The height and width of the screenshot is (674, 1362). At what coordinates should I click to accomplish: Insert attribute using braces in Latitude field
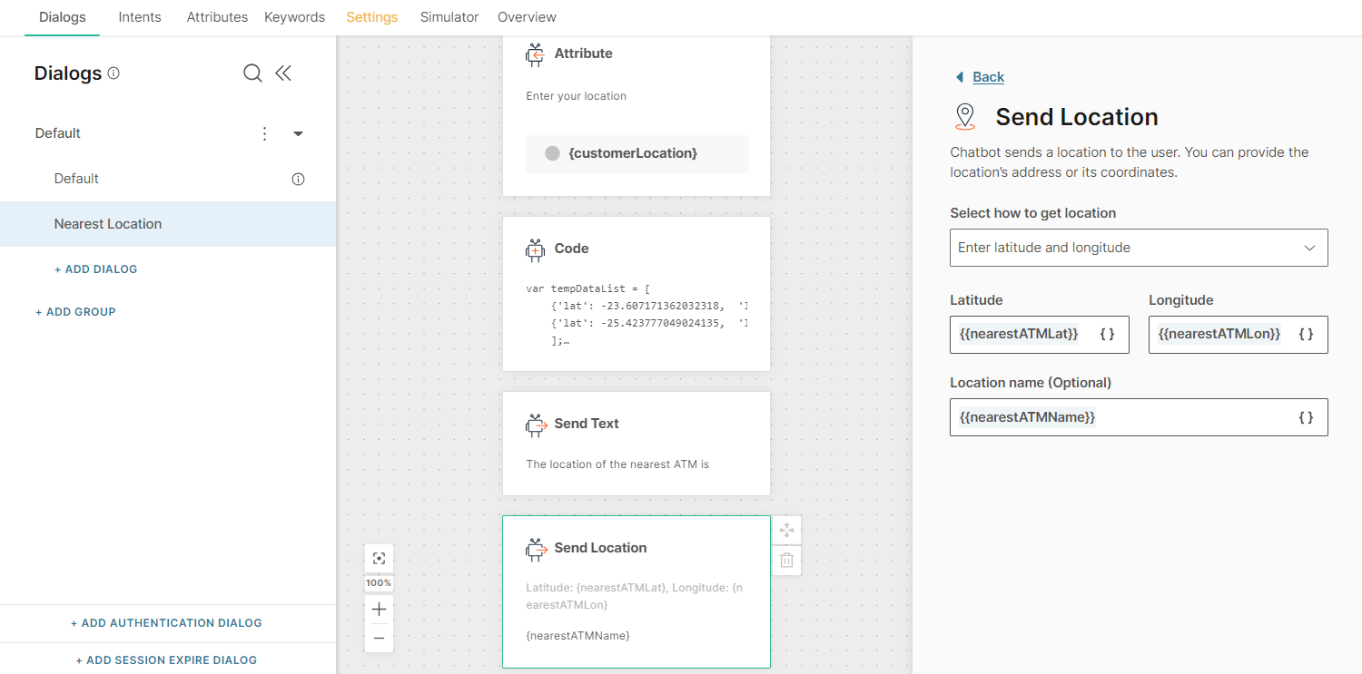coord(1107,334)
